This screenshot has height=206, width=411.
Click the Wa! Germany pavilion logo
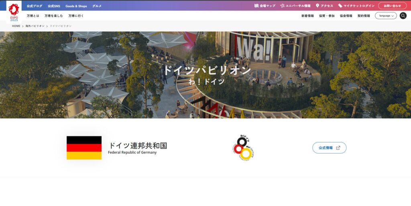tap(244, 148)
